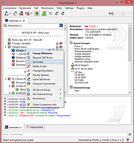Screen dimensions: 134x143
Task: Switch to the Vstupní brána chat tab
Action: pos(35,127)
